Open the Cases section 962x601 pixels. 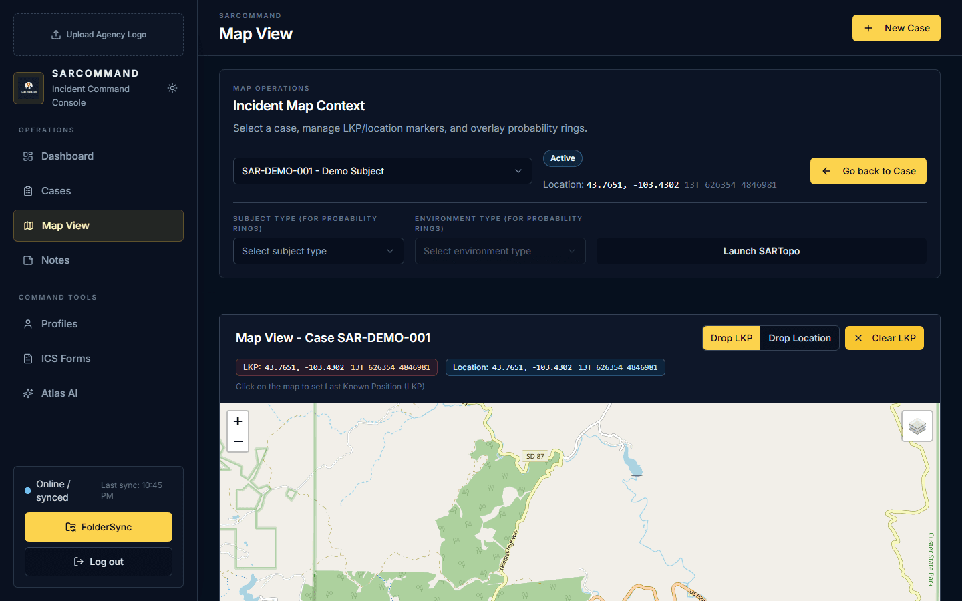[98, 191]
